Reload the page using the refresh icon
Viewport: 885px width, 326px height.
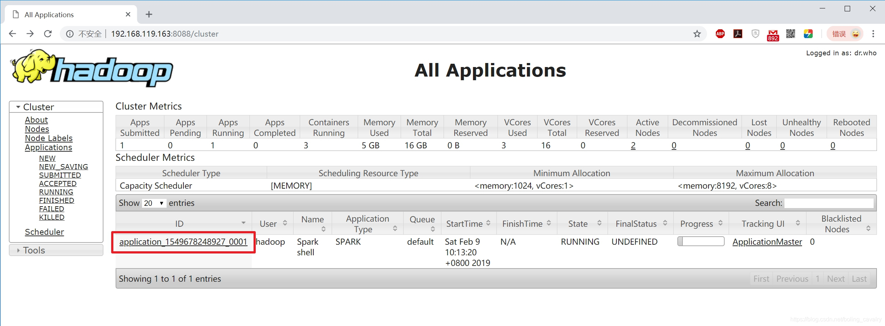[x=48, y=34]
